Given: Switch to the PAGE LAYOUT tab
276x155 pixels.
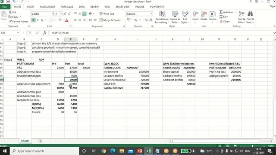Looking at the screenshot, I should 47,7.
